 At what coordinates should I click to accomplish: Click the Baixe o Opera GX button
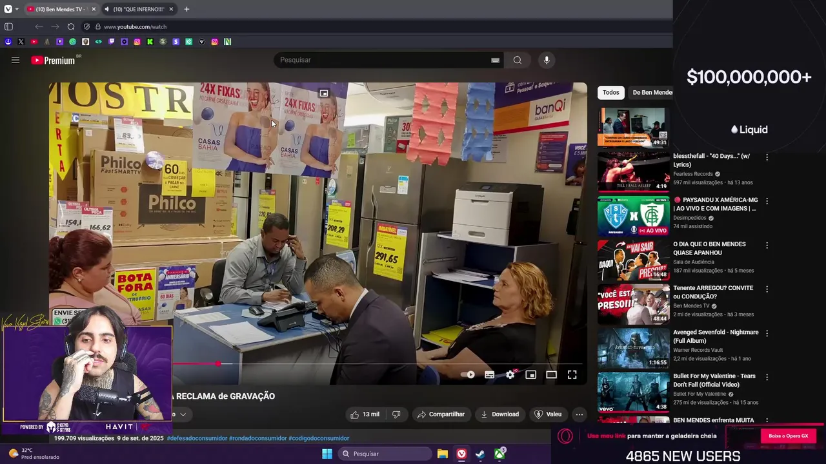pos(788,436)
